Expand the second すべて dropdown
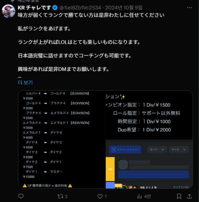 coord(179,150)
